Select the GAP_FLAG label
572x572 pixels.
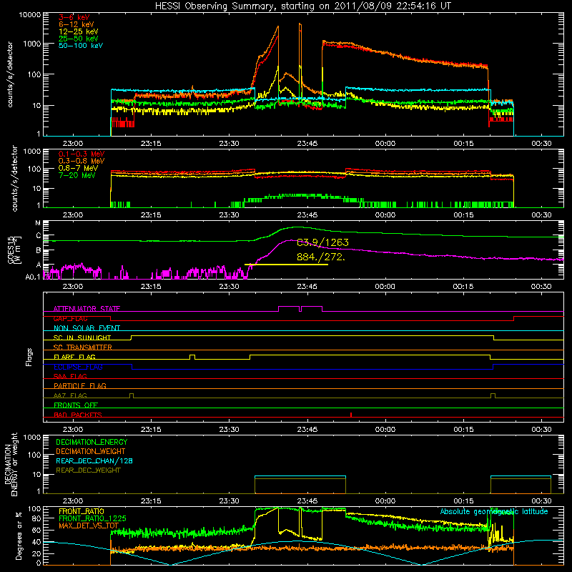point(70,318)
